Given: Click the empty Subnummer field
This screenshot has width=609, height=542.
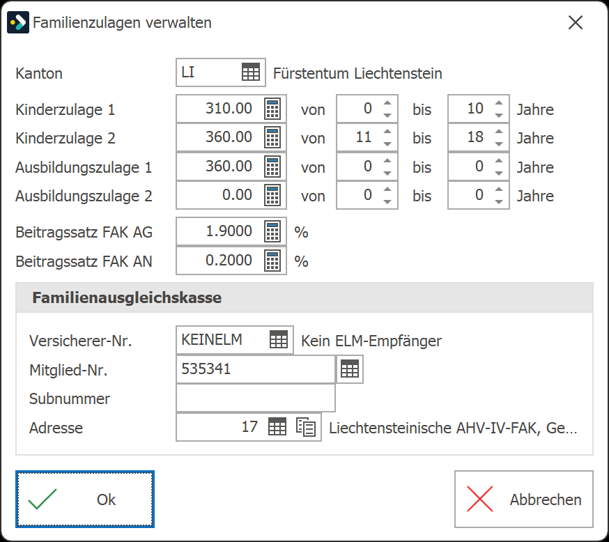Looking at the screenshot, I should (x=256, y=398).
